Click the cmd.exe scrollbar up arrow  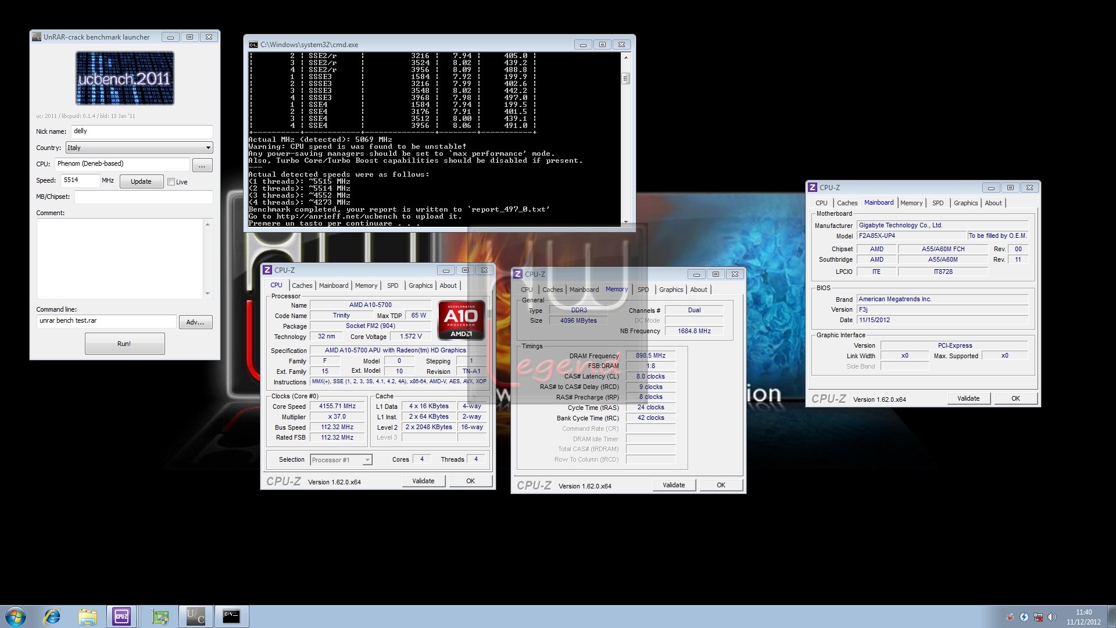[x=626, y=57]
